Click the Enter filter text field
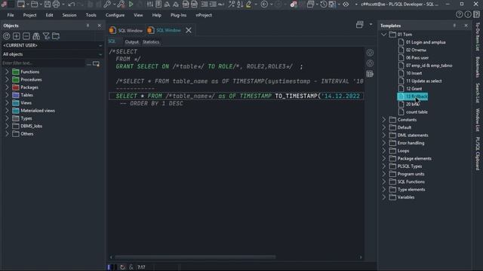 (43, 63)
